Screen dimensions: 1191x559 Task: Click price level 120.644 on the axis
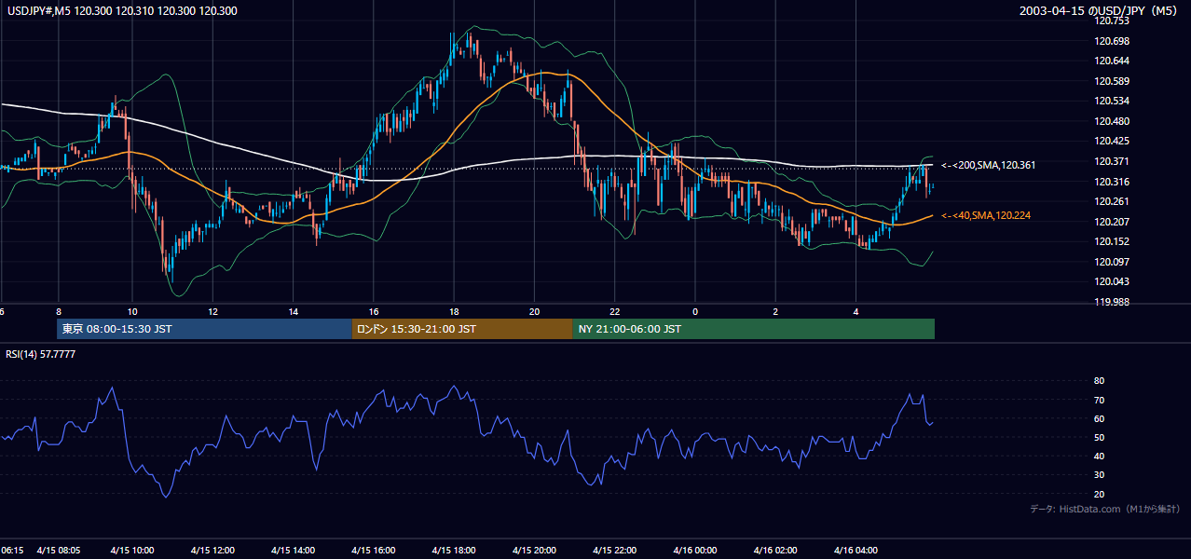[1114, 61]
